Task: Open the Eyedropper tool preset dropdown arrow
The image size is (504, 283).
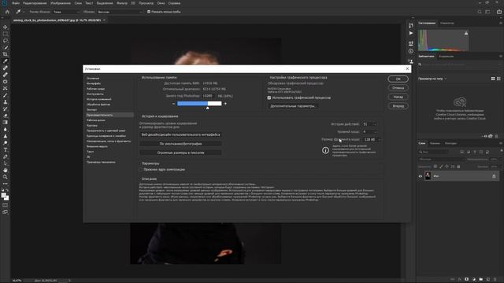Action: point(24,12)
